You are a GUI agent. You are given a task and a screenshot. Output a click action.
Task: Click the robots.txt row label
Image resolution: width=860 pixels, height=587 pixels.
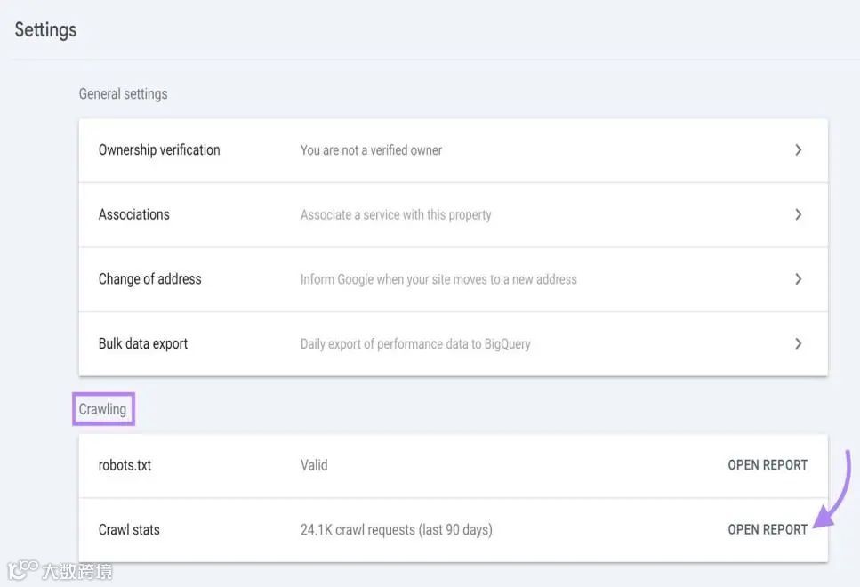(125, 465)
